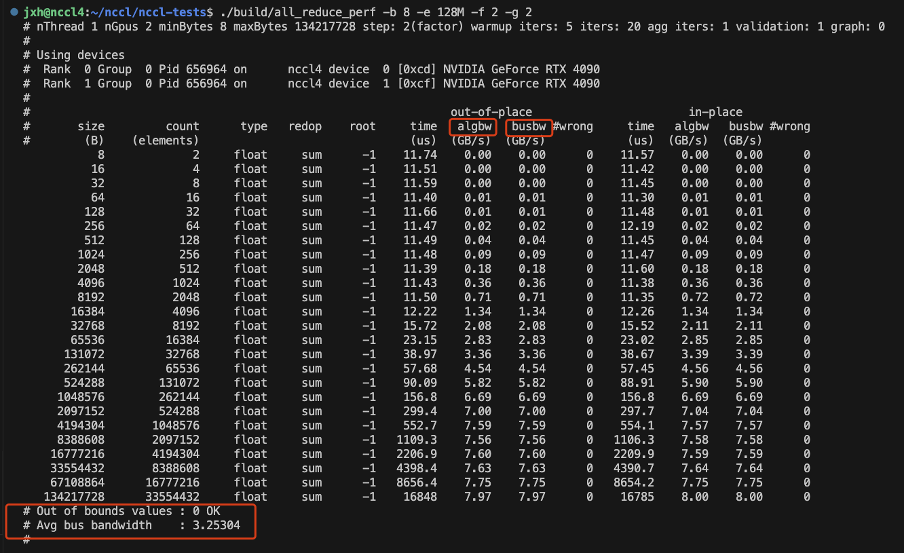Click out-of-place time value 23.15
904x553 pixels.
[420, 340]
